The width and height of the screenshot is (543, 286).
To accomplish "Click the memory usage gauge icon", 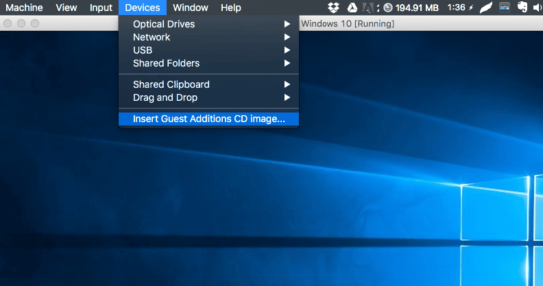I will (x=388, y=8).
